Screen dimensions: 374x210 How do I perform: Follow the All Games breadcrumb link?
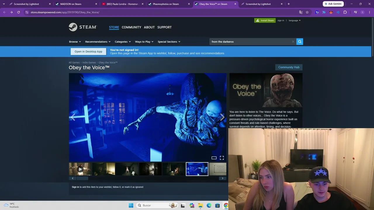point(74,62)
